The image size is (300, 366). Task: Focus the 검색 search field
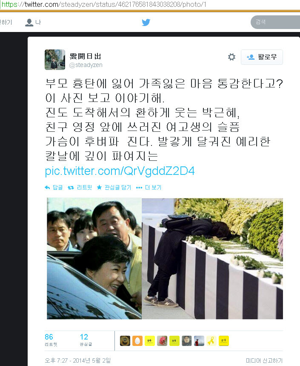click(275, 22)
